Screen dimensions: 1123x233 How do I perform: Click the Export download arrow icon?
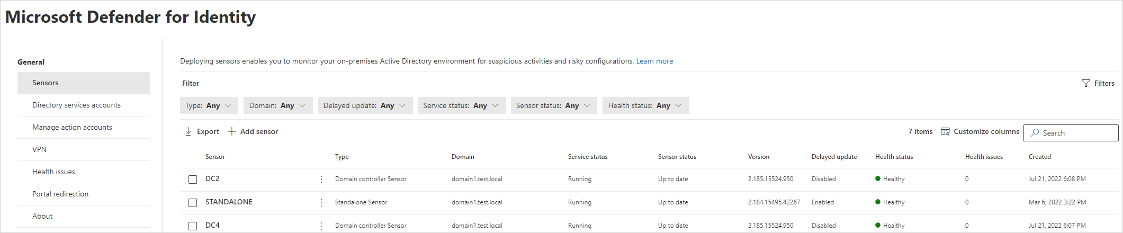188,131
